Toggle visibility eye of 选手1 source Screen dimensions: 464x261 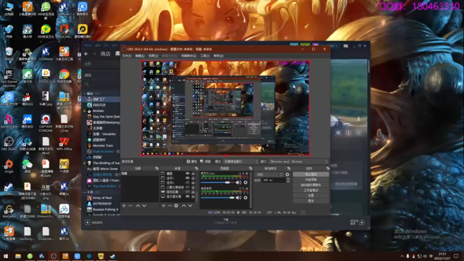[187, 178]
